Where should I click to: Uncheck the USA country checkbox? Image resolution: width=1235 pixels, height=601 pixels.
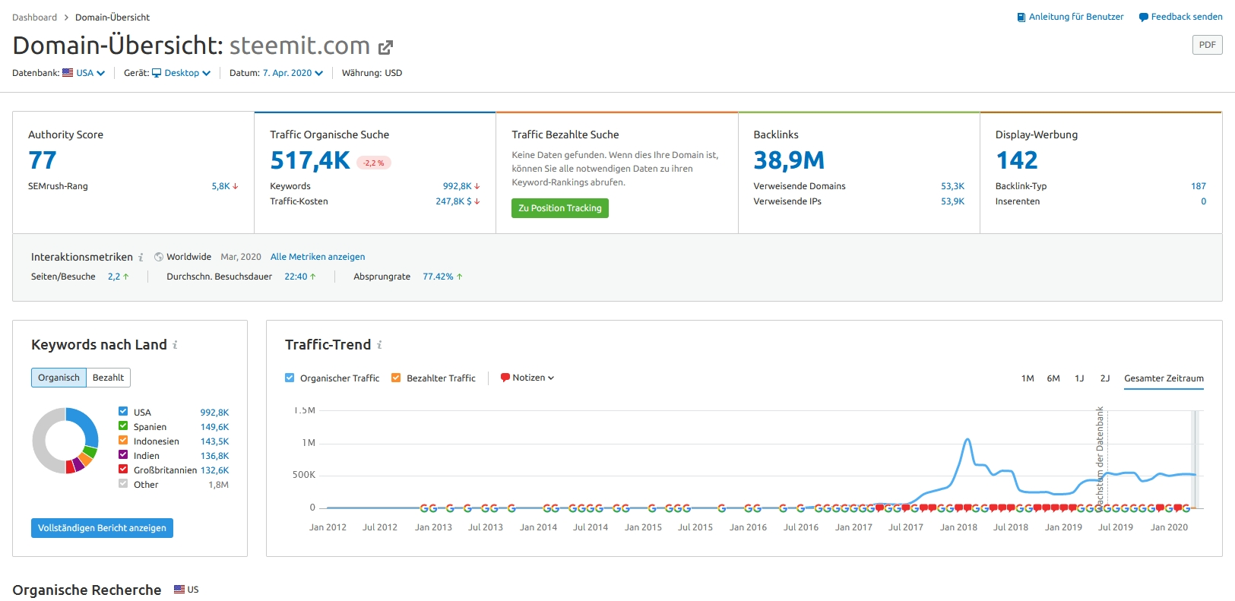(123, 412)
